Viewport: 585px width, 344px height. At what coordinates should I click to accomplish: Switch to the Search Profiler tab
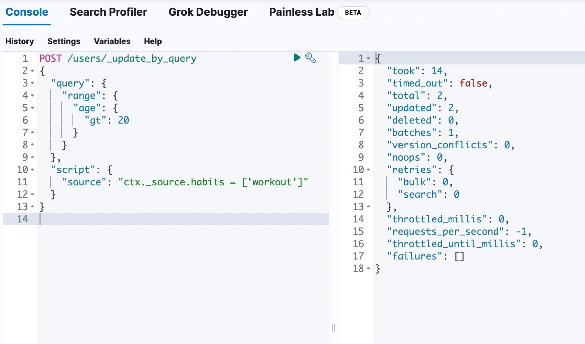click(108, 12)
